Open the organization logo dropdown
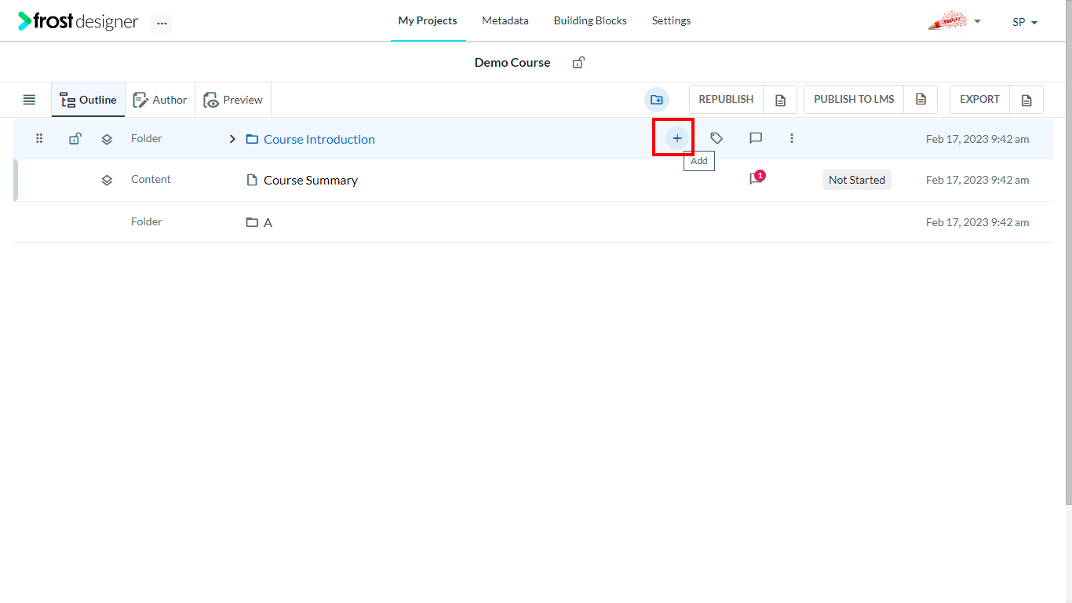The width and height of the screenshot is (1072, 603). (x=954, y=20)
